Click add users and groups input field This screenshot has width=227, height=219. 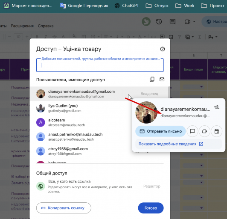coord(100,65)
